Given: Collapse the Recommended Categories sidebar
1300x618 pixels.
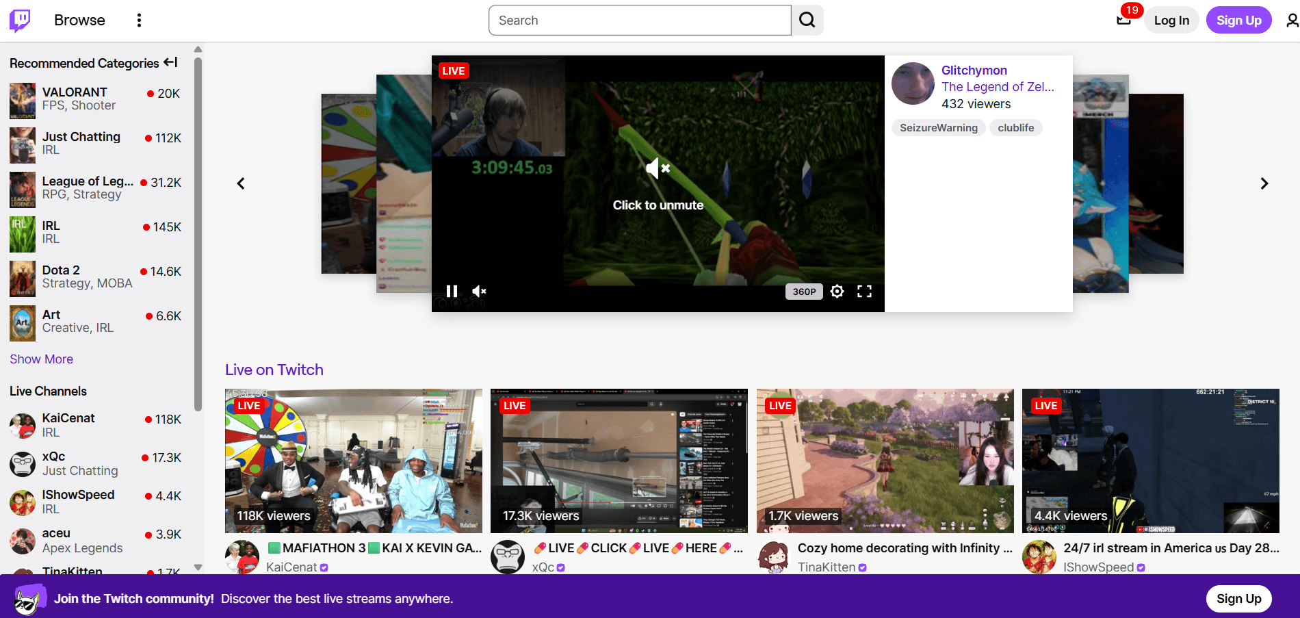Looking at the screenshot, I should point(171,62).
